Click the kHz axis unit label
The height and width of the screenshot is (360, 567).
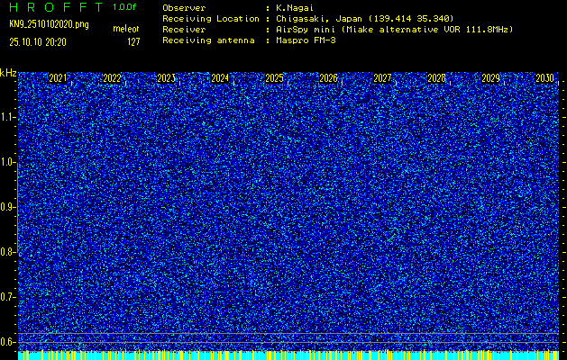click(8, 72)
